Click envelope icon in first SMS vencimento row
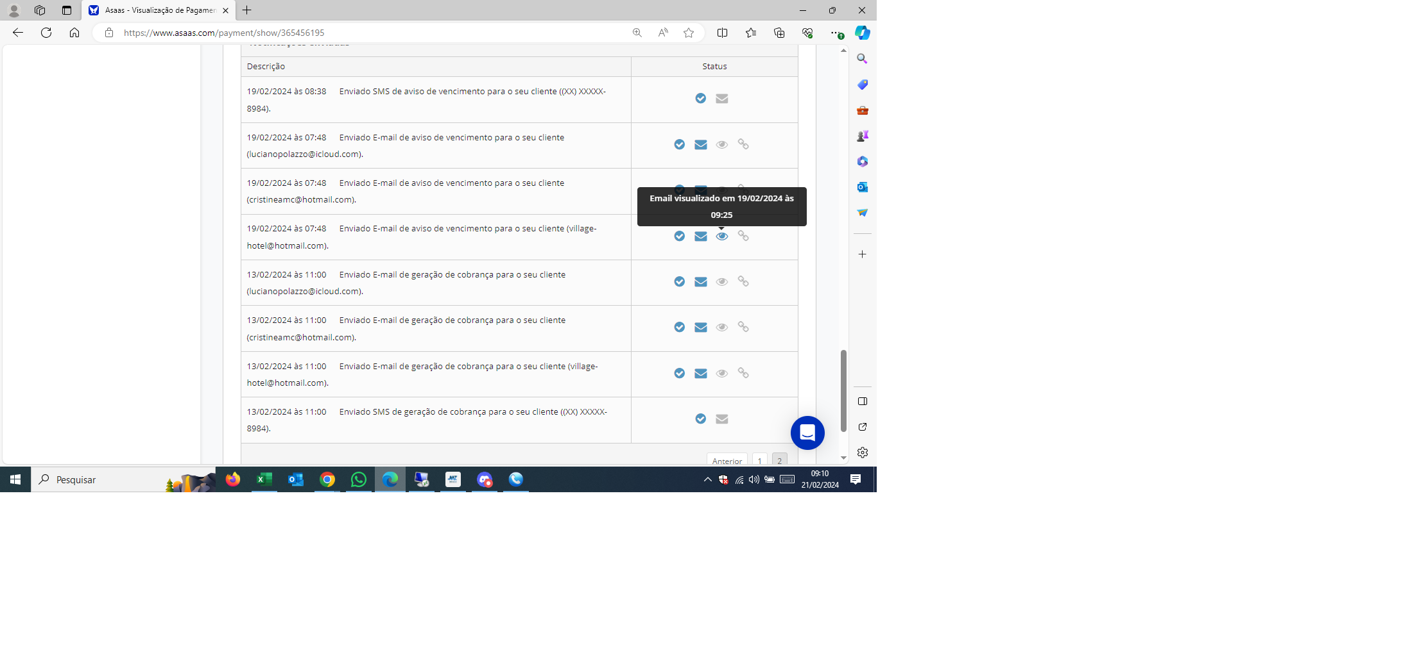This screenshot has height=655, width=1421. (x=722, y=99)
